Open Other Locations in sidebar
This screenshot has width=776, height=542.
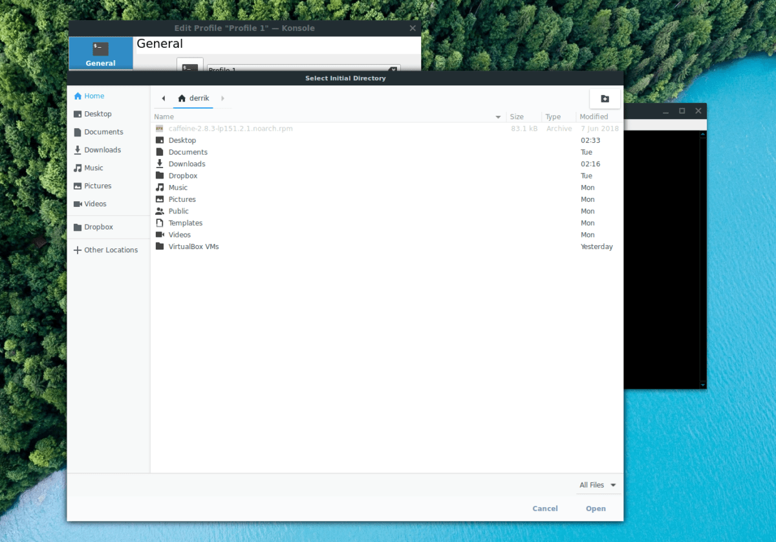click(x=111, y=250)
